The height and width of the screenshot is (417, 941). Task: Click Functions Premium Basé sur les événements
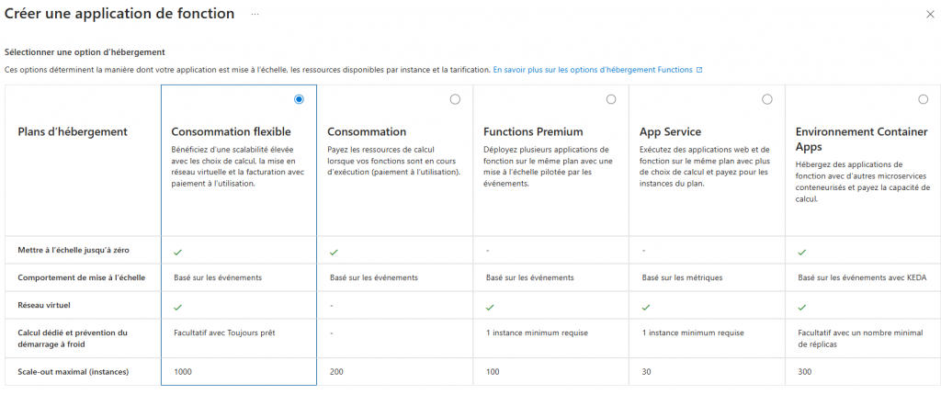click(530, 277)
